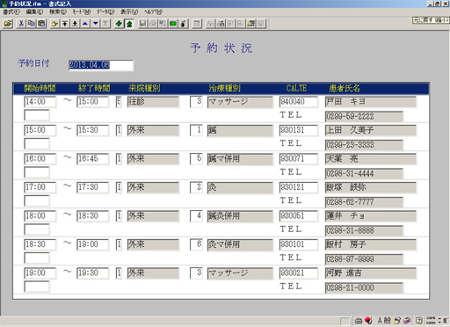450x327 pixels.
Task: Jump to last record arrow icon
Action: (75, 24)
